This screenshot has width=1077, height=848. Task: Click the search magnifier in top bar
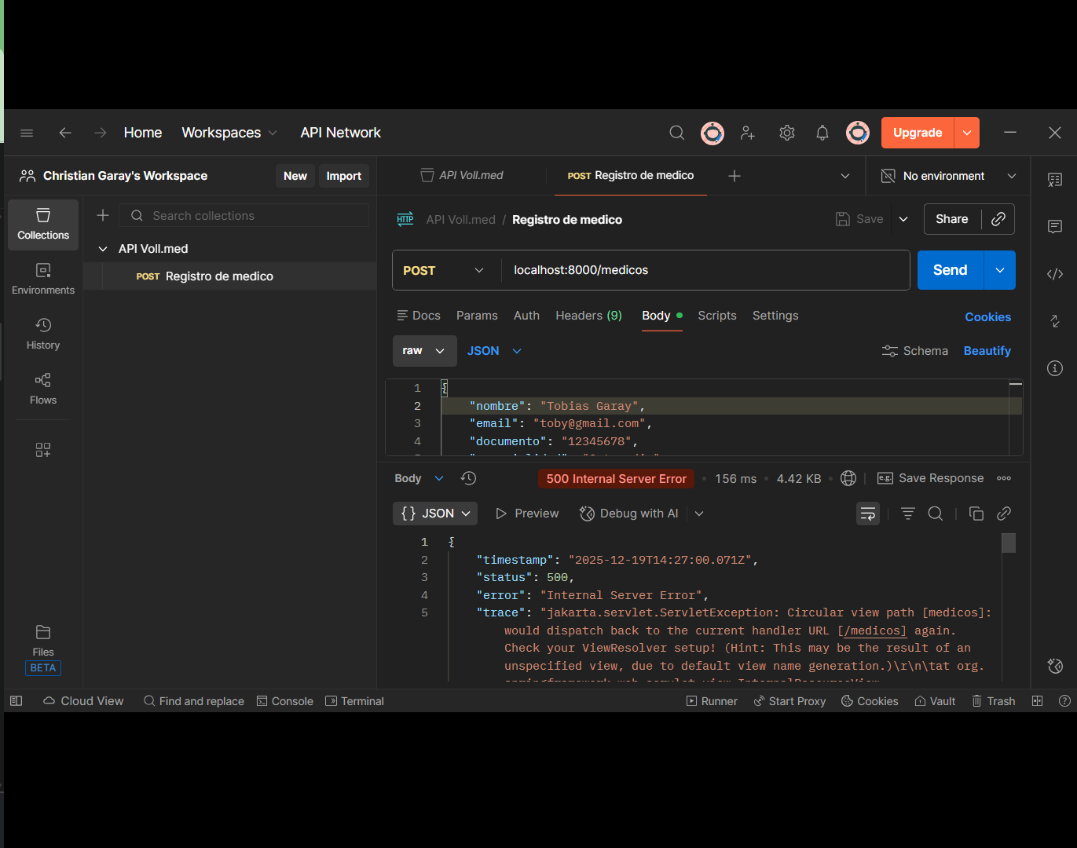coord(676,133)
